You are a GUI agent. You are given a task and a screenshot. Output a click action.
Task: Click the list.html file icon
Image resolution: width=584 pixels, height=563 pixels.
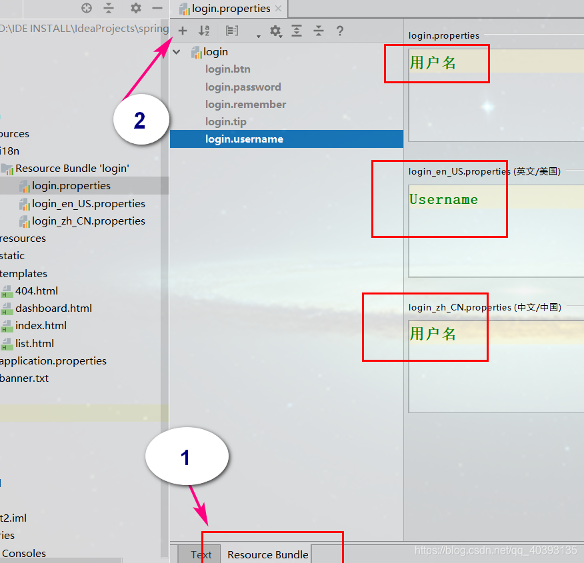(x=7, y=344)
